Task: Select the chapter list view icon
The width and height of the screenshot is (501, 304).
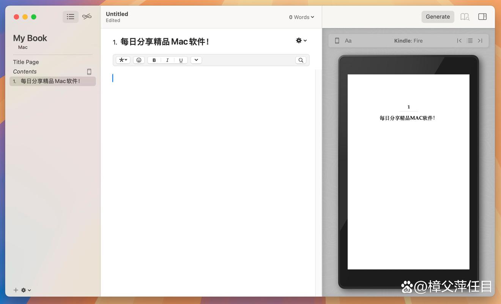Action: (x=71, y=17)
